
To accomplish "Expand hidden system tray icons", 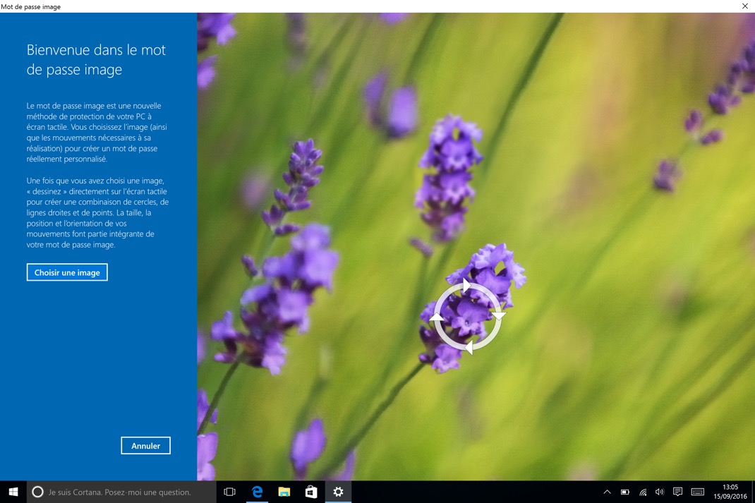I will 607,492.
